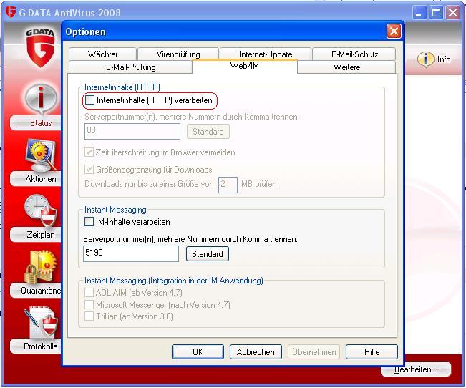Select the Zeitplan sidebar label

(x=41, y=235)
